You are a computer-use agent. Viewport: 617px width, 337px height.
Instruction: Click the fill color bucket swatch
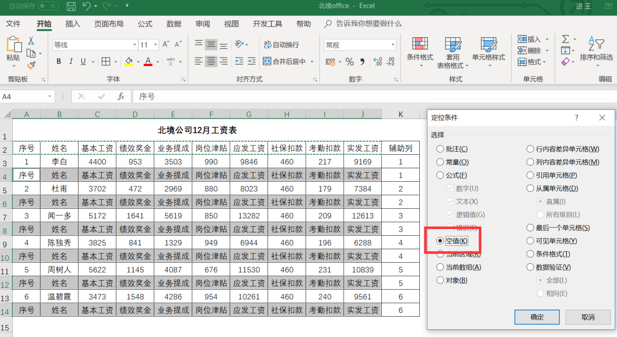coord(129,62)
